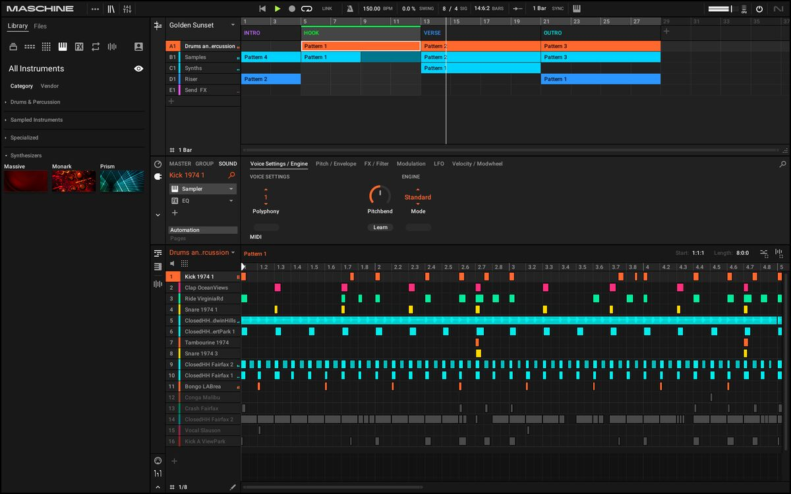Toggle the metronome icon
This screenshot has height=494, width=791.
(x=350, y=9)
